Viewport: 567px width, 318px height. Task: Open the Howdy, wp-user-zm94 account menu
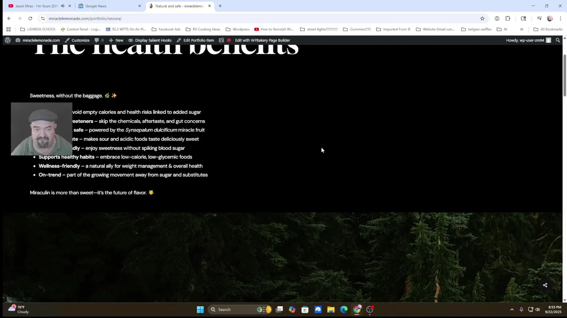[x=528, y=40]
